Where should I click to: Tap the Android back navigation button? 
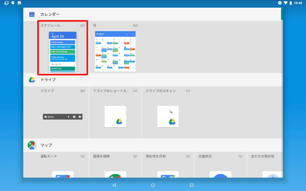pos(114,185)
